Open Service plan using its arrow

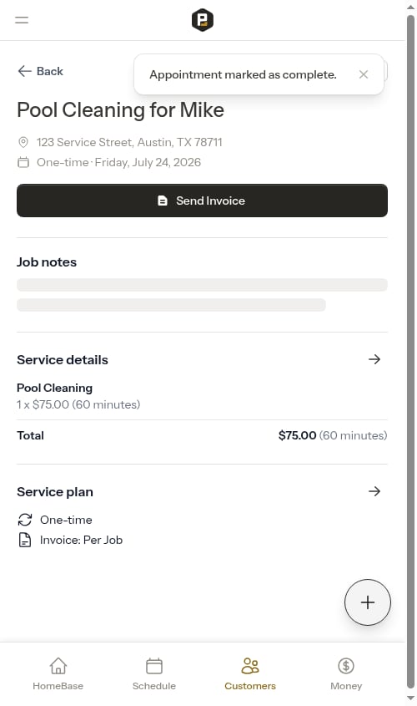coord(374,491)
